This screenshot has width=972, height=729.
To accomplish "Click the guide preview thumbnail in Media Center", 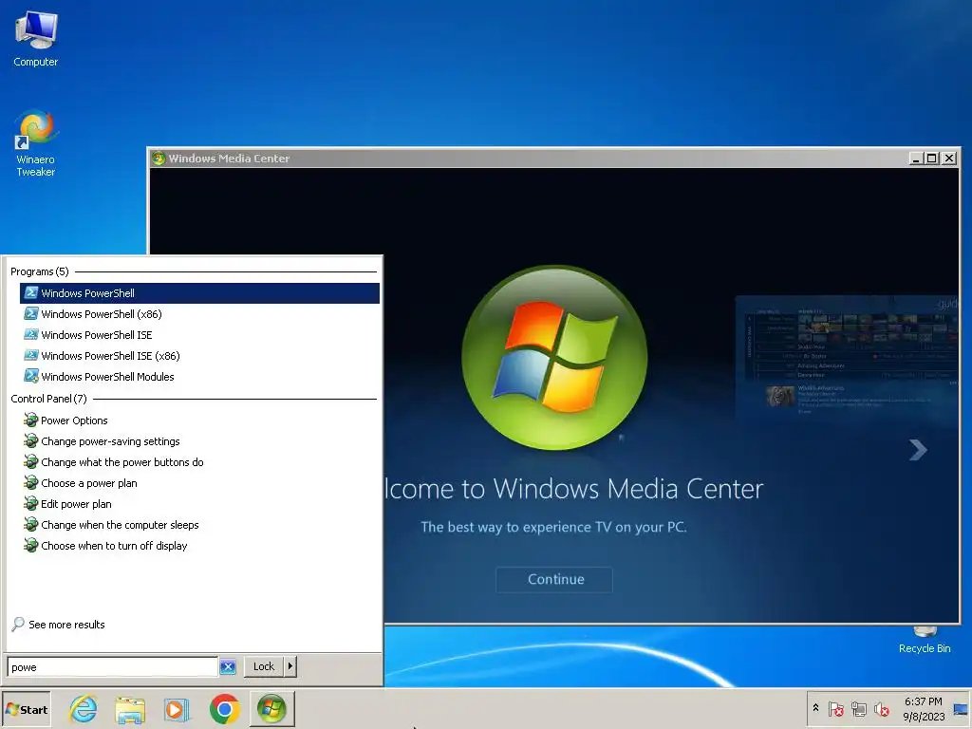I will [847, 357].
